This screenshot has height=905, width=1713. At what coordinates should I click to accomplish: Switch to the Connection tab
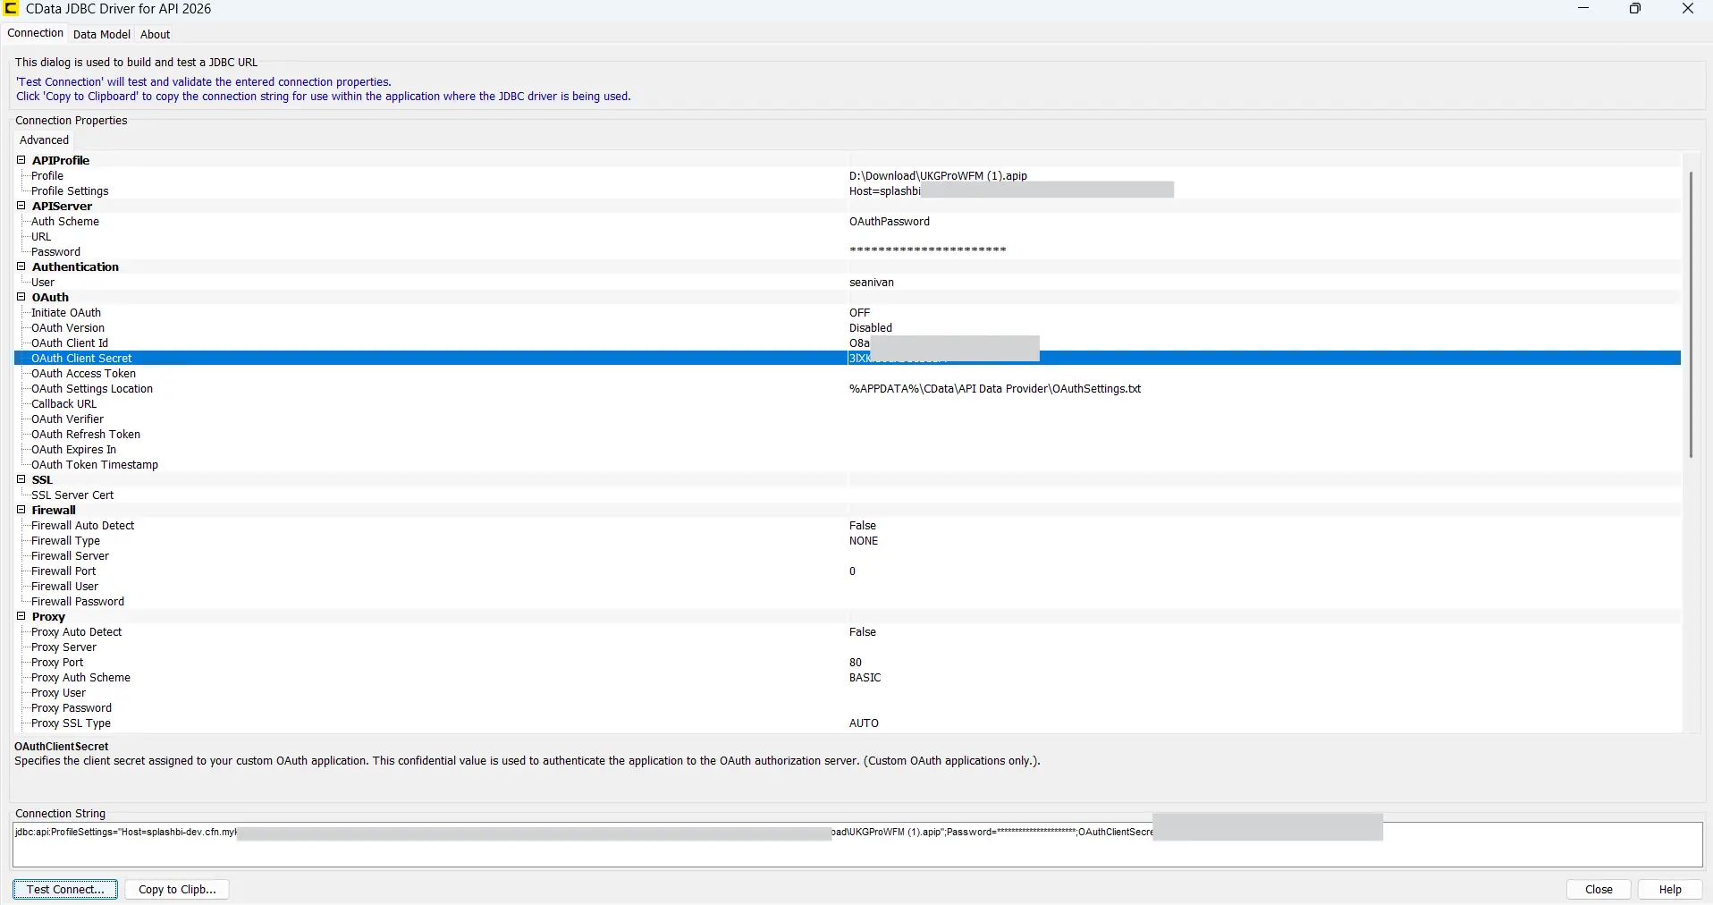click(36, 33)
